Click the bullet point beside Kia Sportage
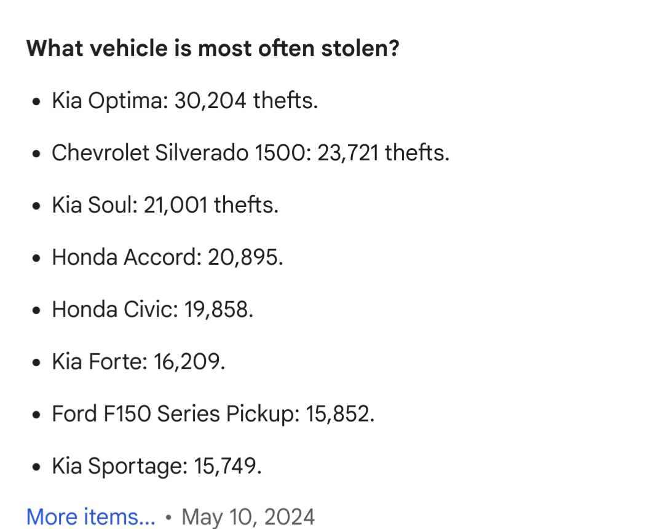The width and height of the screenshot is (664, 529). click(x=38, y=467)
